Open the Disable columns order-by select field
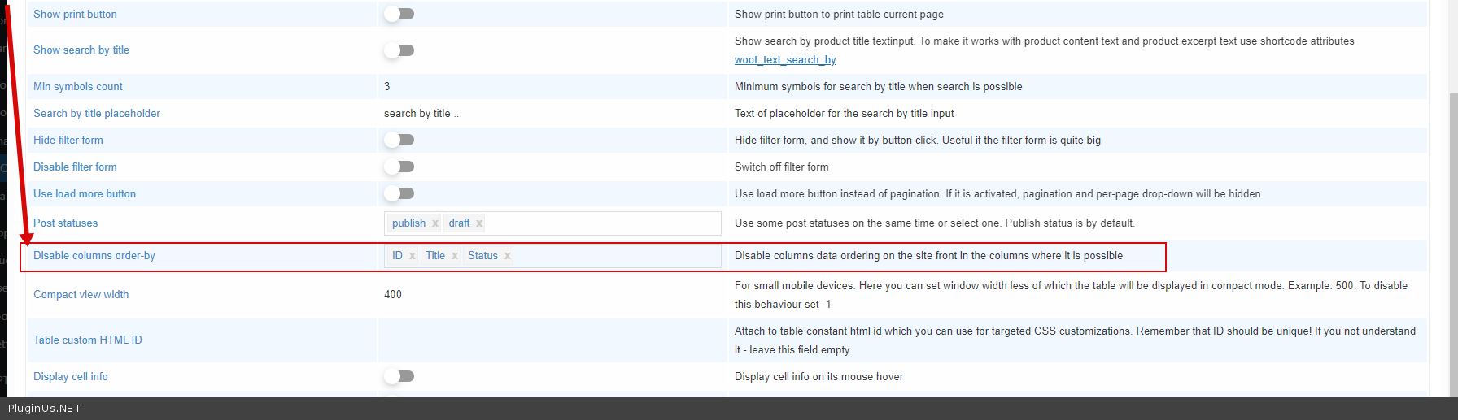The width and height of the screenshot is (1458, 420). tap(614, 256)
